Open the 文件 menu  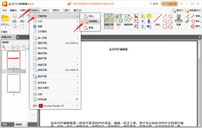[x=4, y=10]
